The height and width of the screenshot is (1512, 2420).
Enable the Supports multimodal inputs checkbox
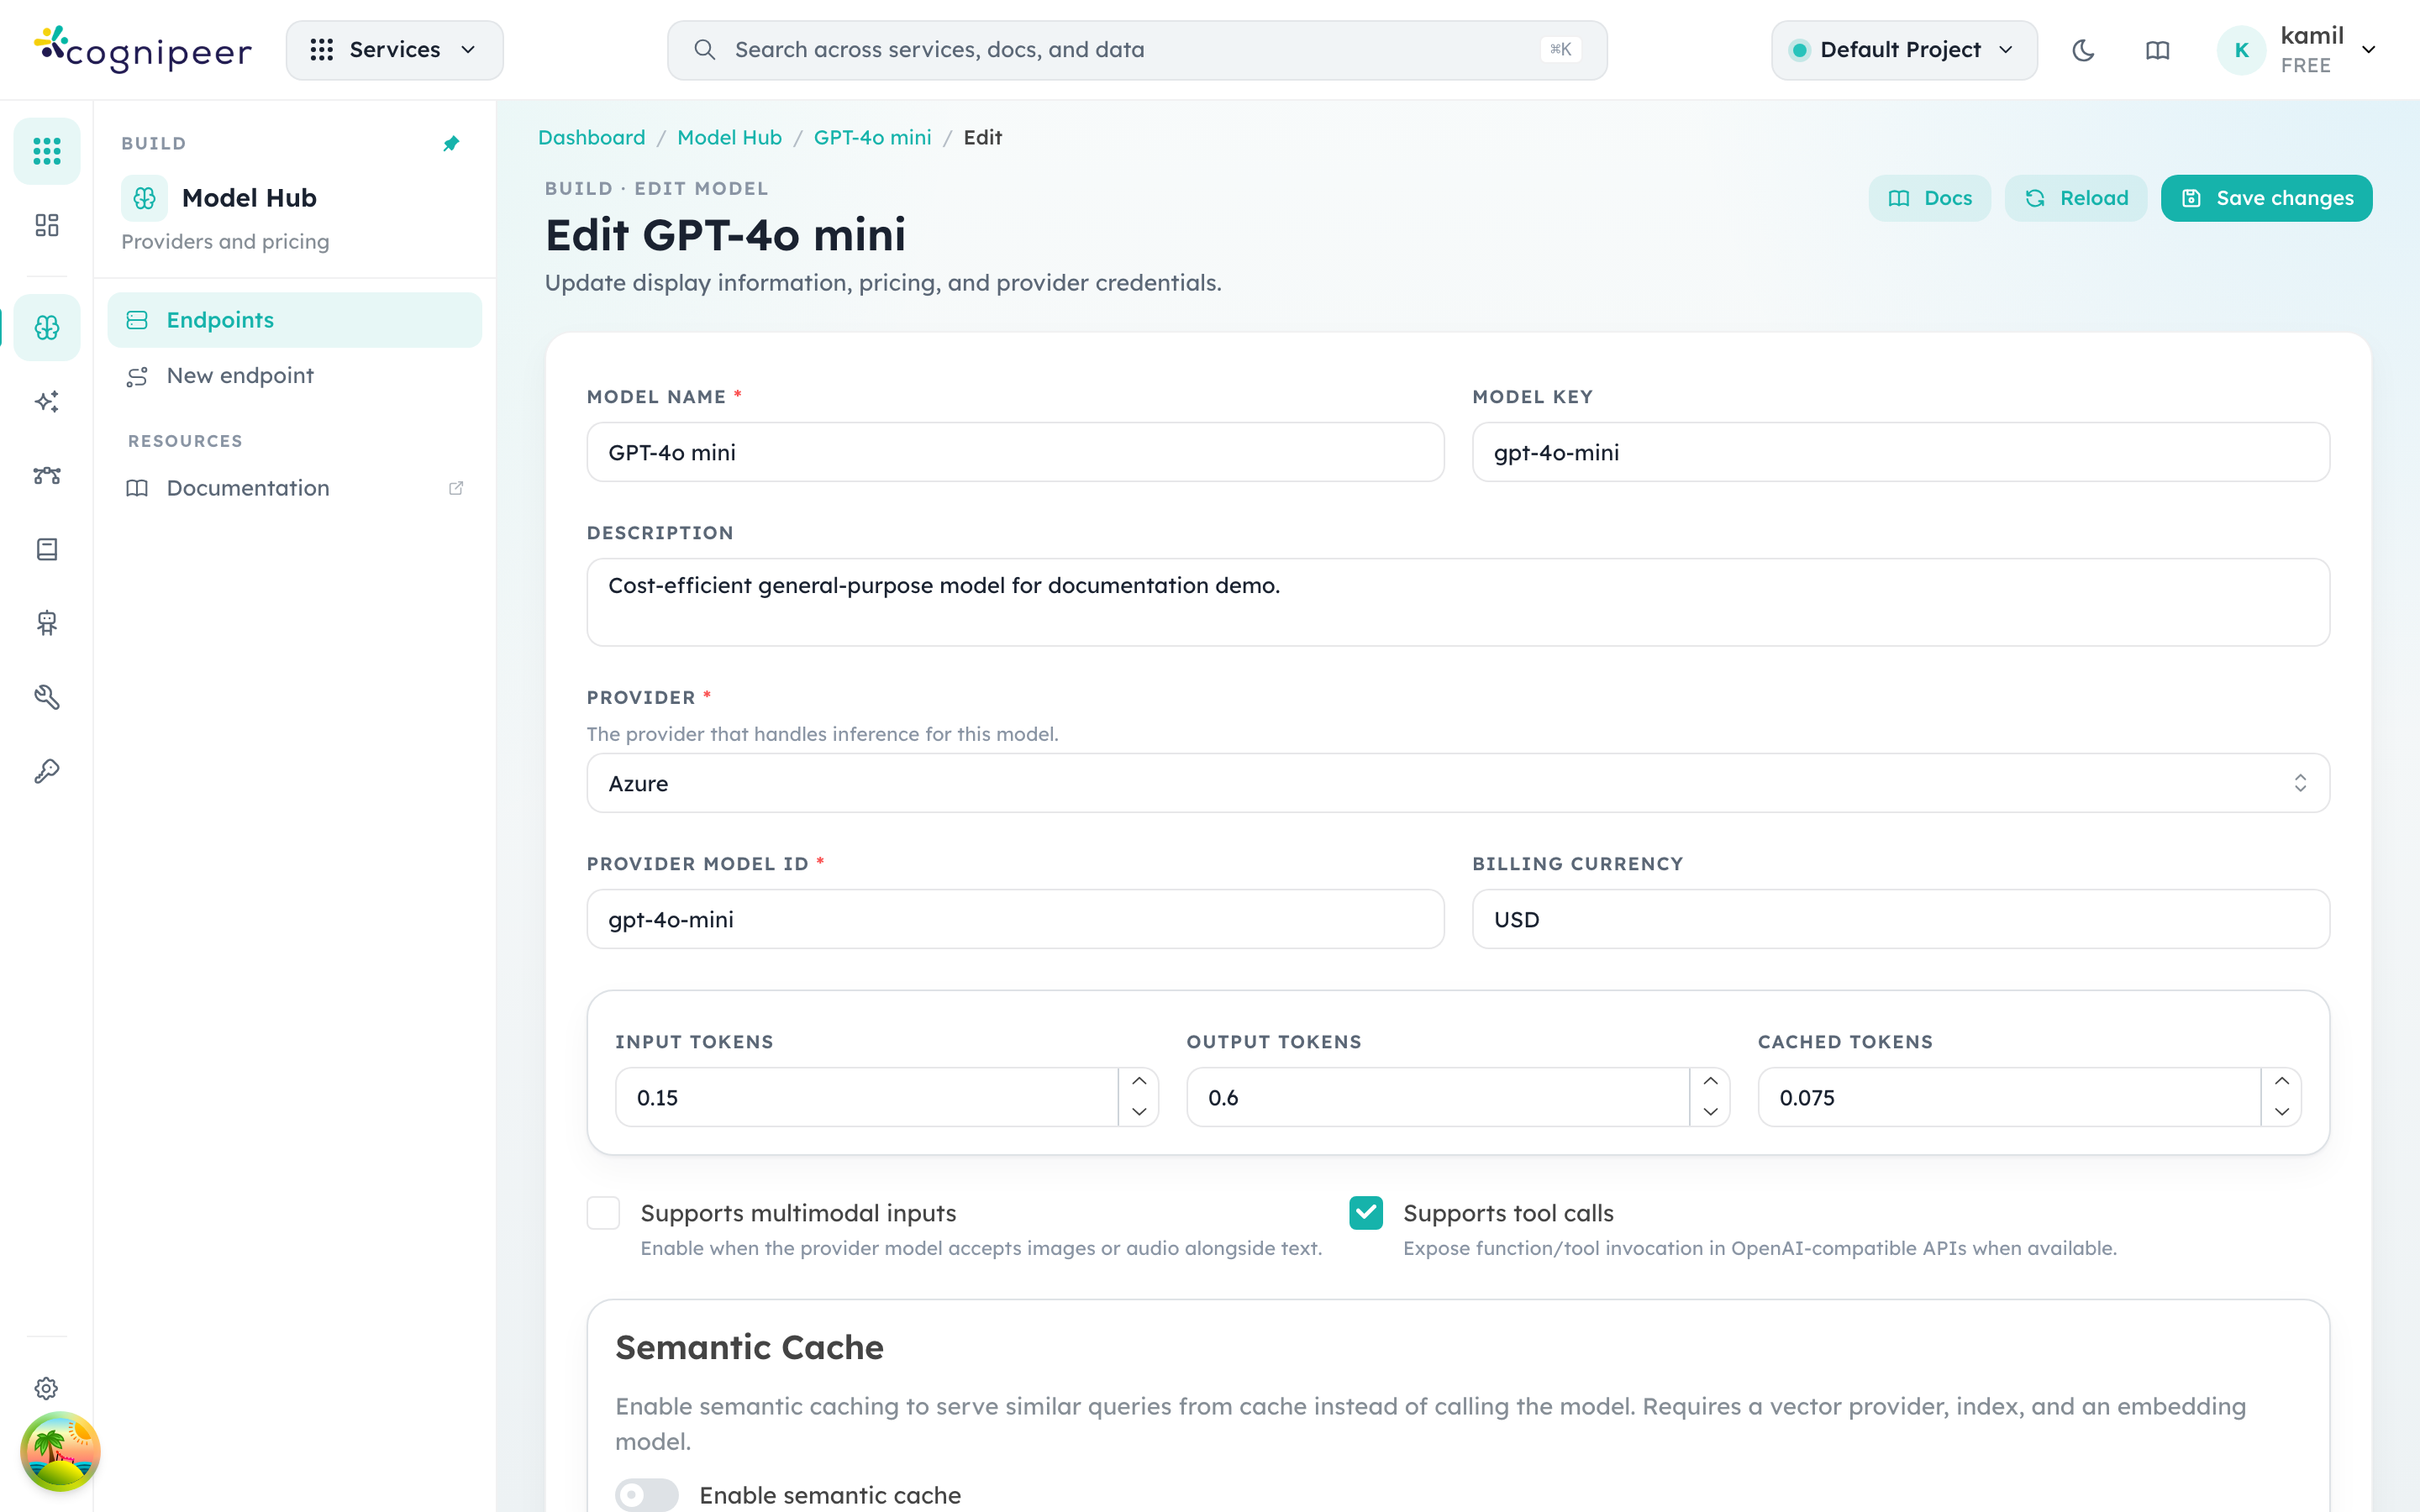(603, 1213)
